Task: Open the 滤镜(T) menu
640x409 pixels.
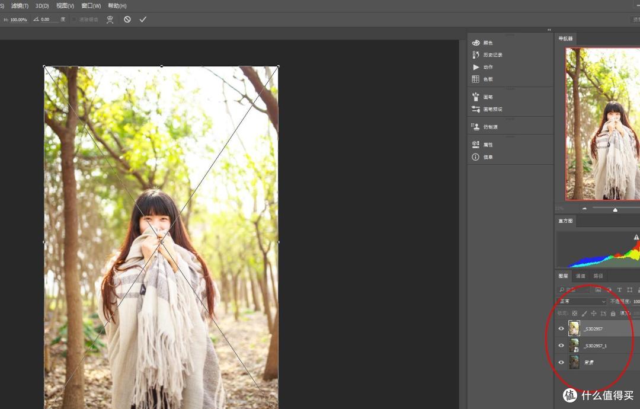Action: click(20, 6)
